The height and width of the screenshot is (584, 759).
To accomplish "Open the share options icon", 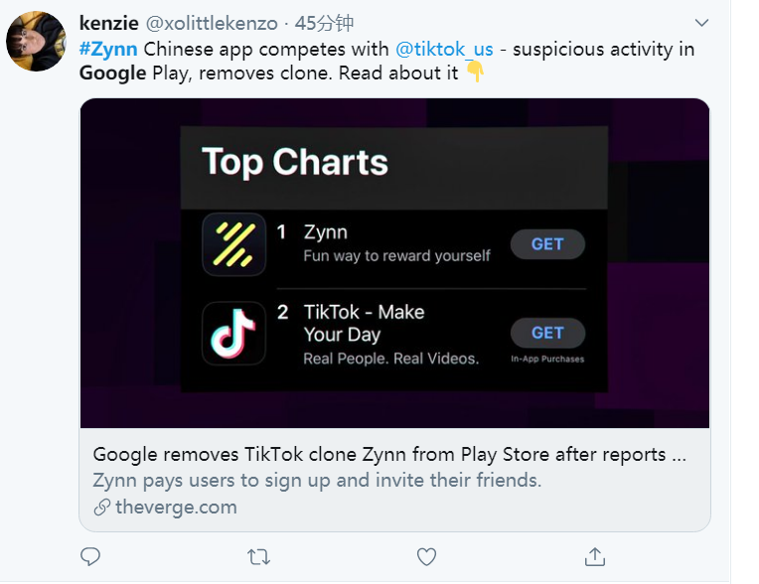I will [594, 556].
